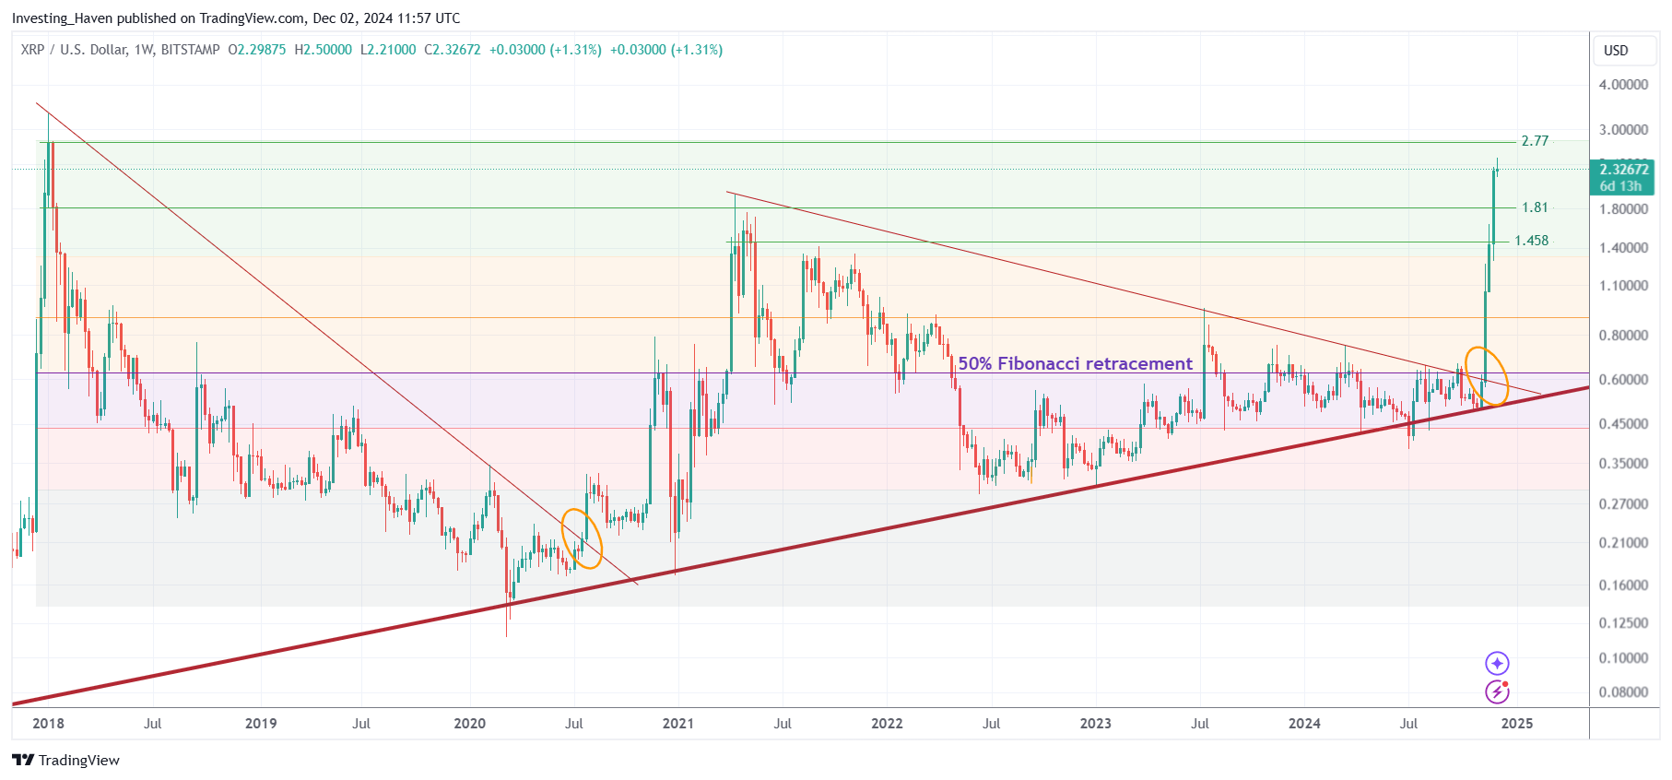
Task: Click the 0.60000 price axis label
Action: click(x=1623, y=380)
